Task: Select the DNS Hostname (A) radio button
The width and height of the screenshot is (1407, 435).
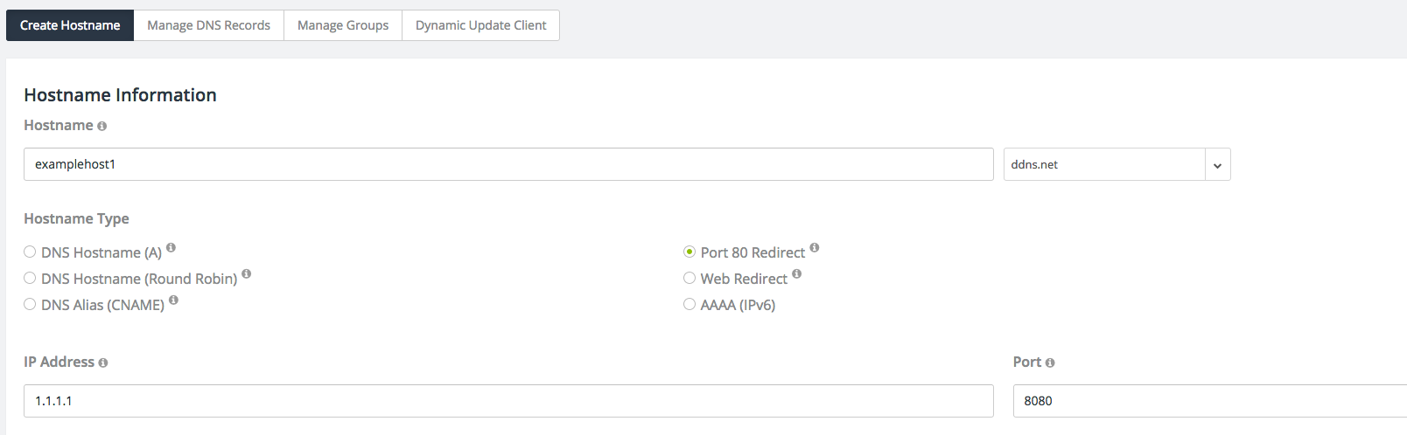Action: tap(30, 252)
